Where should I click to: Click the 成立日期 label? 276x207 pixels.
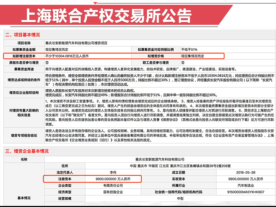[x=178, y=172]
